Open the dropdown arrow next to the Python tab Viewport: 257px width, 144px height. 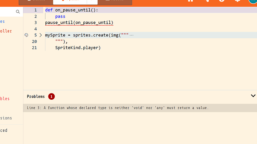tap(92, 1)
